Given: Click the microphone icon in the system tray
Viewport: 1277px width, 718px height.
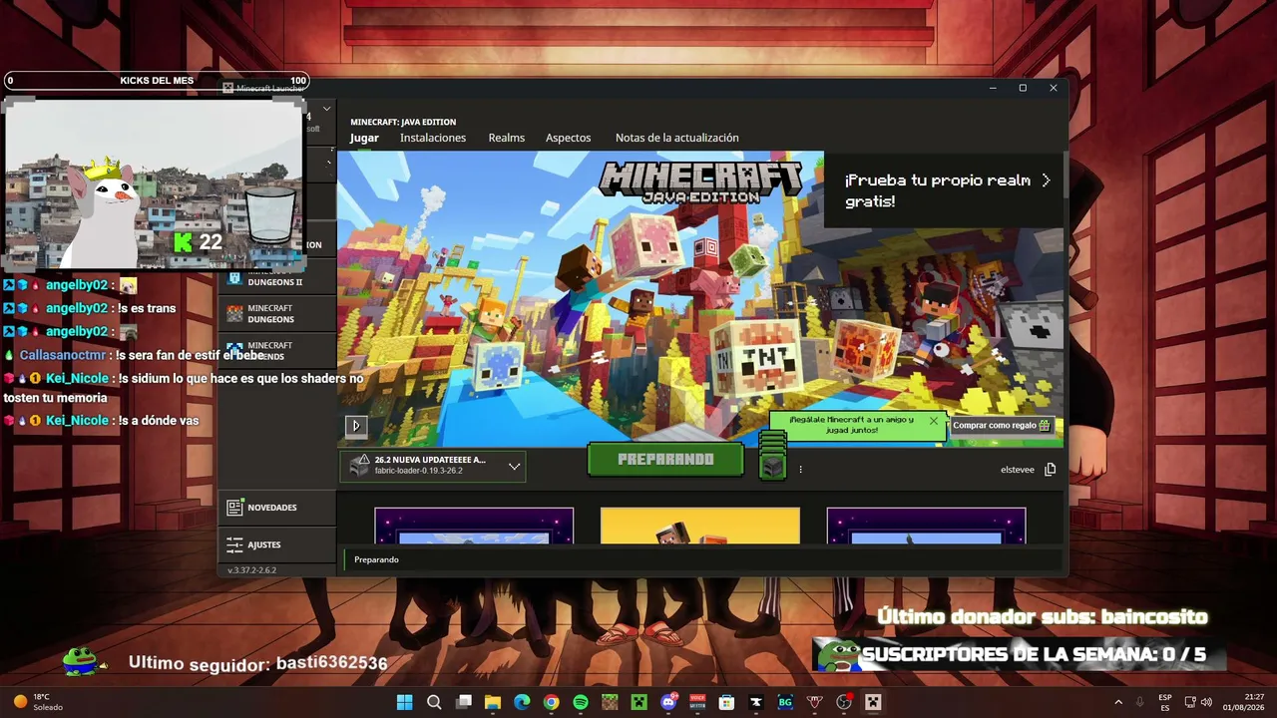Looking at the screenshot, I should point(1139,702).
